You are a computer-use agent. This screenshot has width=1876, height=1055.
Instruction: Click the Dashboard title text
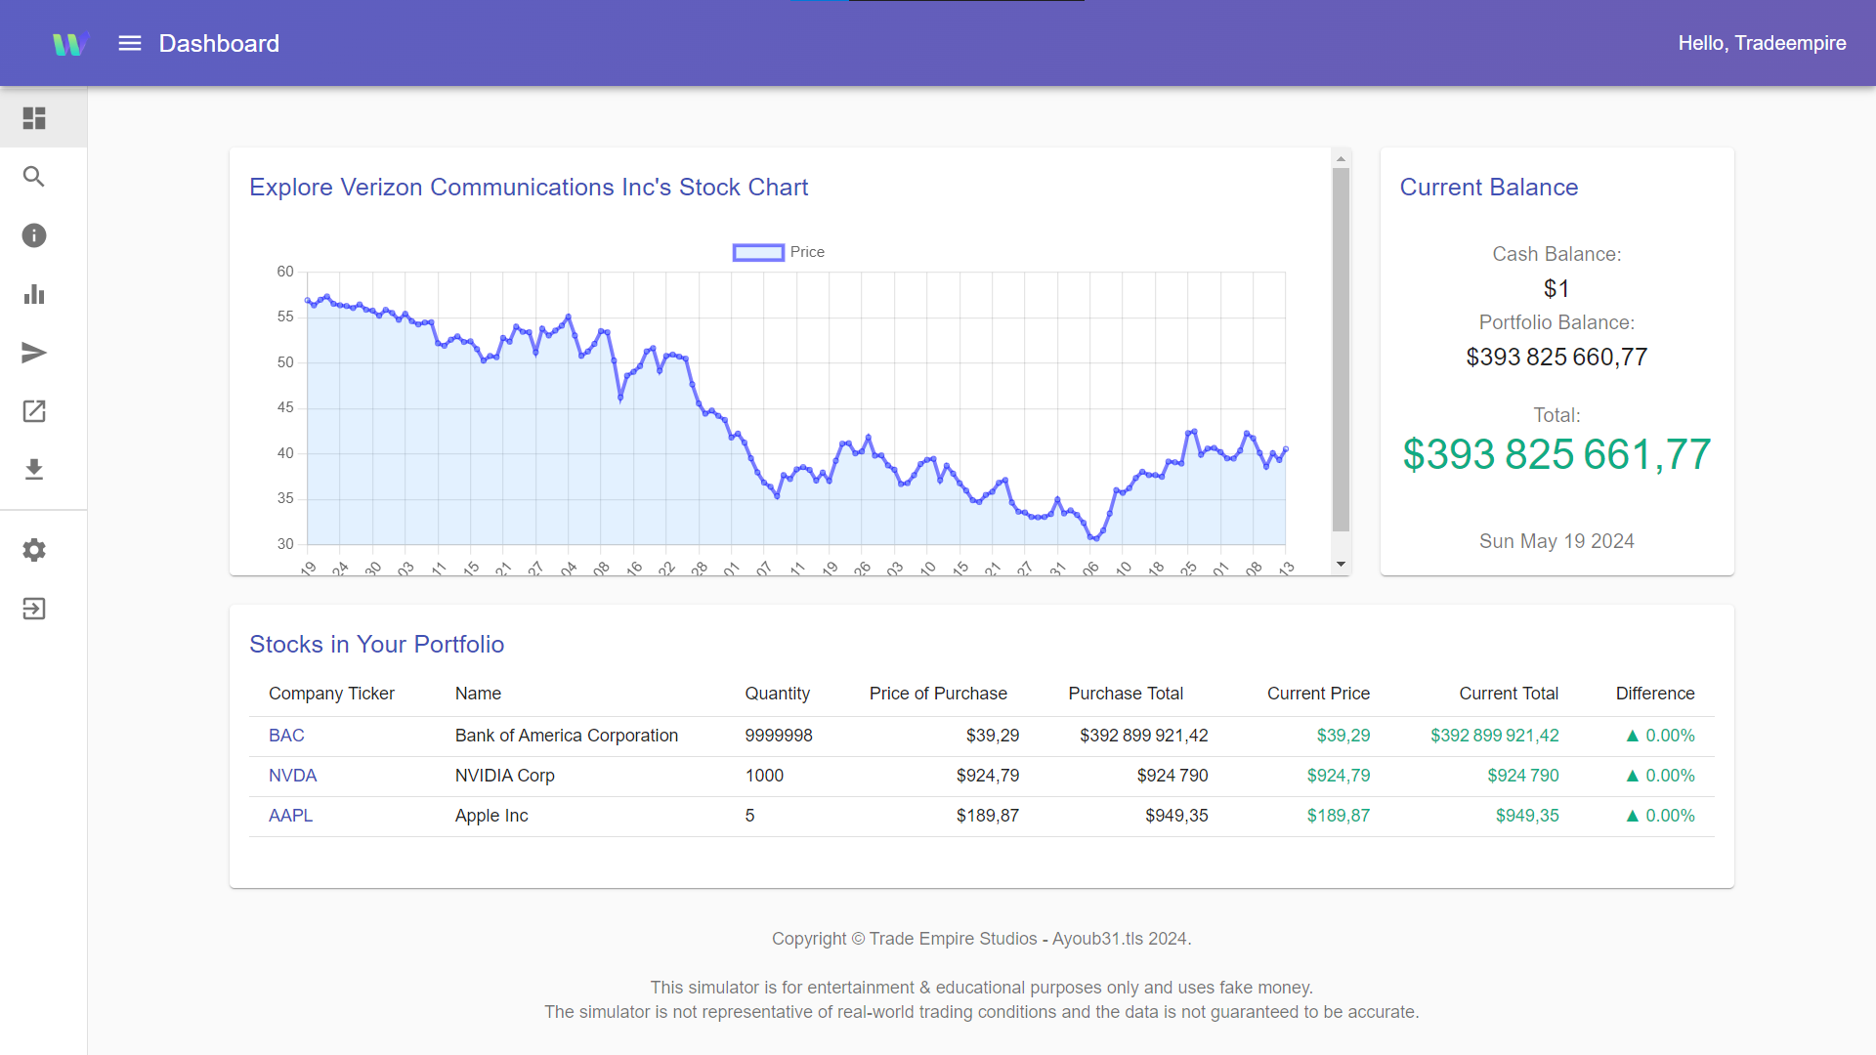(219, 43)
